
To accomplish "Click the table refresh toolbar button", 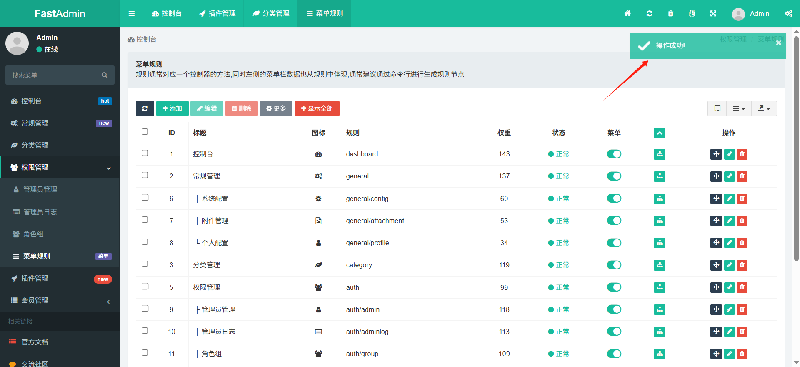I will [145, 108].
